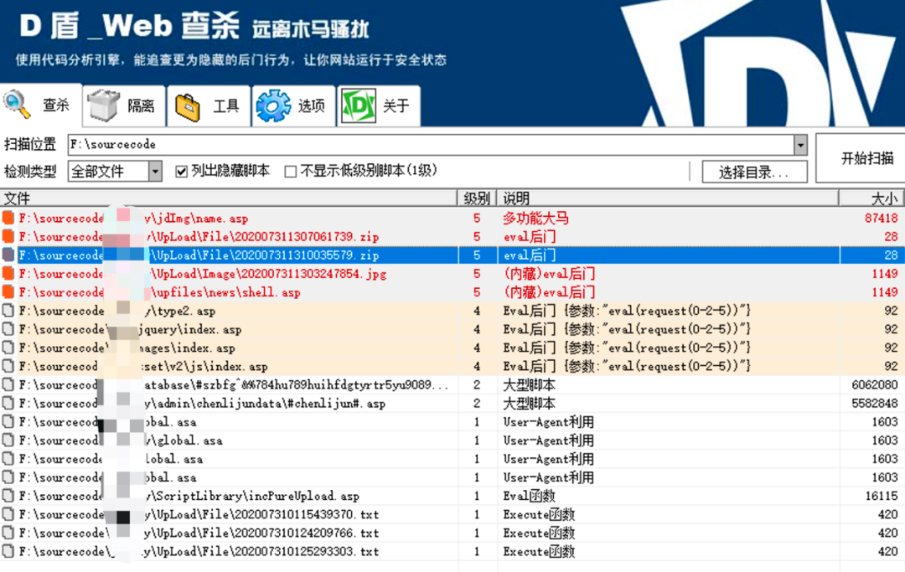This screenshot has height=572, width=905.
Task: Click the icon of selected 20200731131003​5579.zip row
Action: coord(8,255)
